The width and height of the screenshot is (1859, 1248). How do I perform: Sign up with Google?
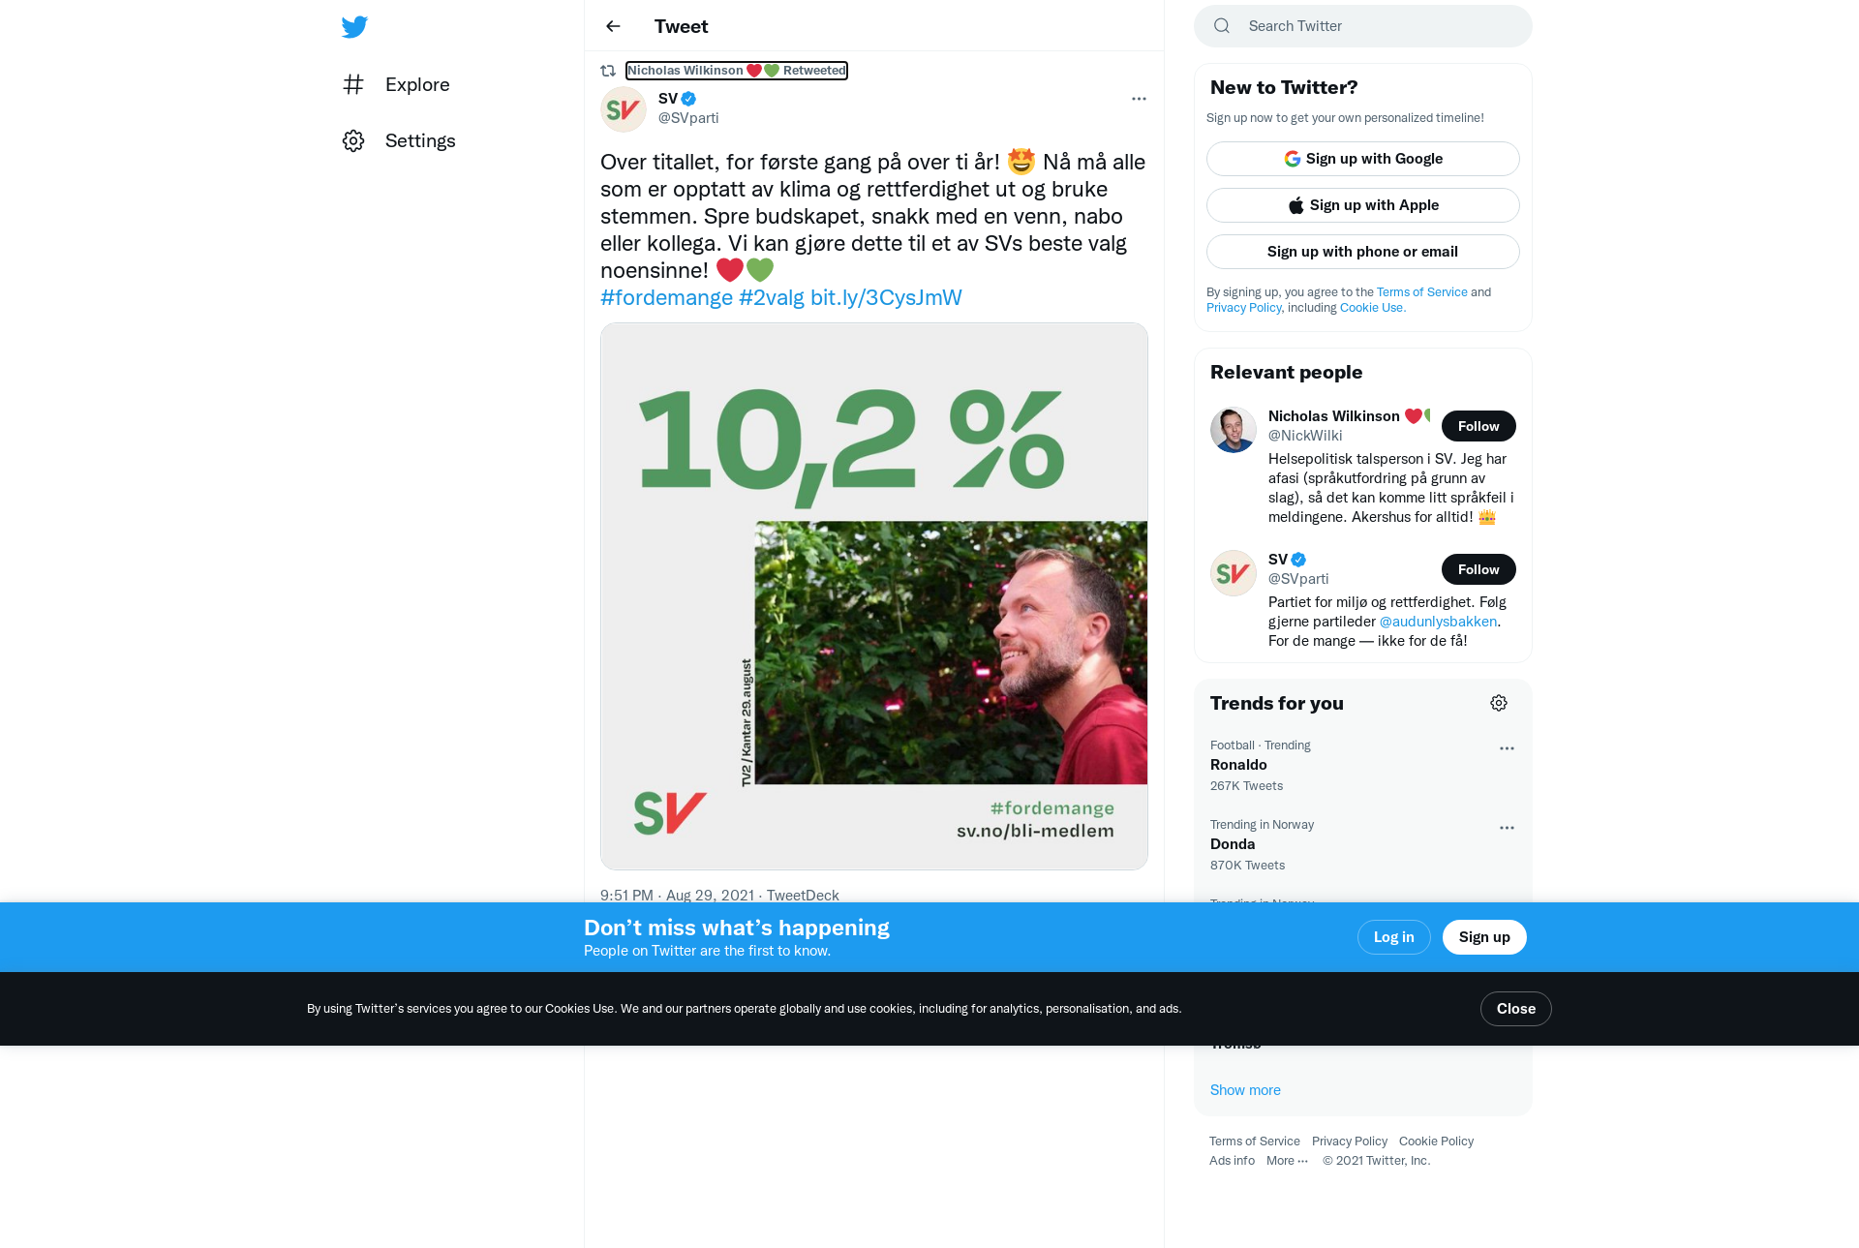point(1363,159)
